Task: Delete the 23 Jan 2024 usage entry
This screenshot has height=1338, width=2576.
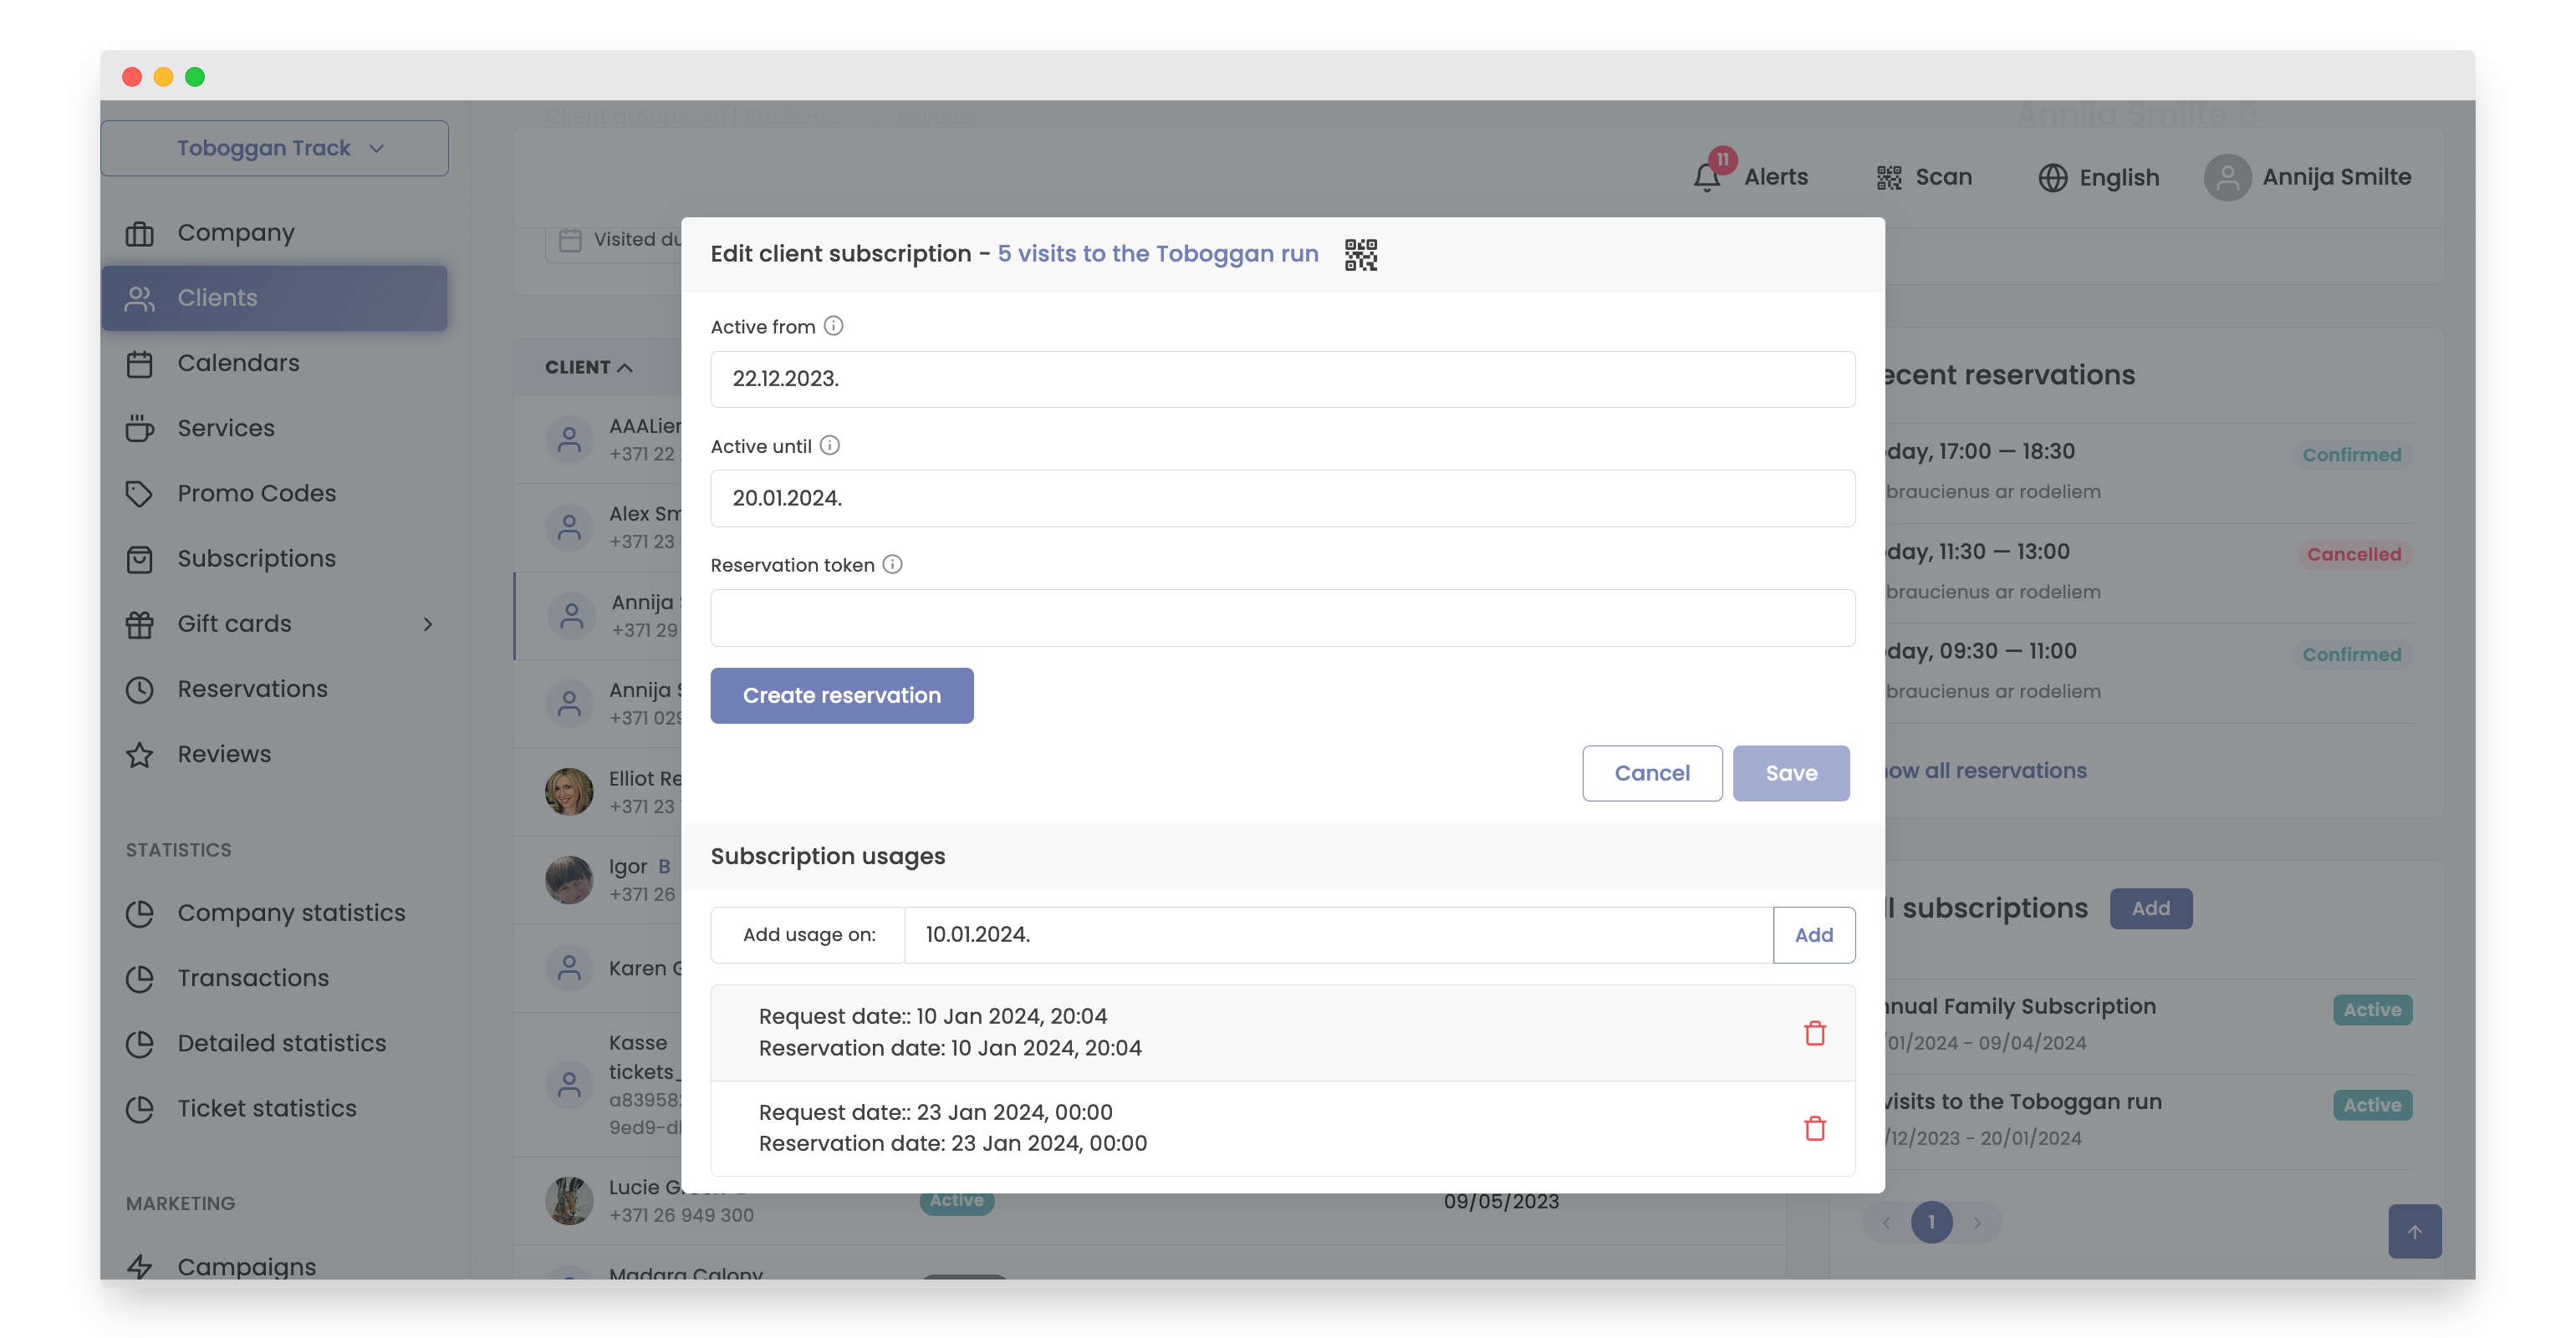Action: pos(1814,1128)
